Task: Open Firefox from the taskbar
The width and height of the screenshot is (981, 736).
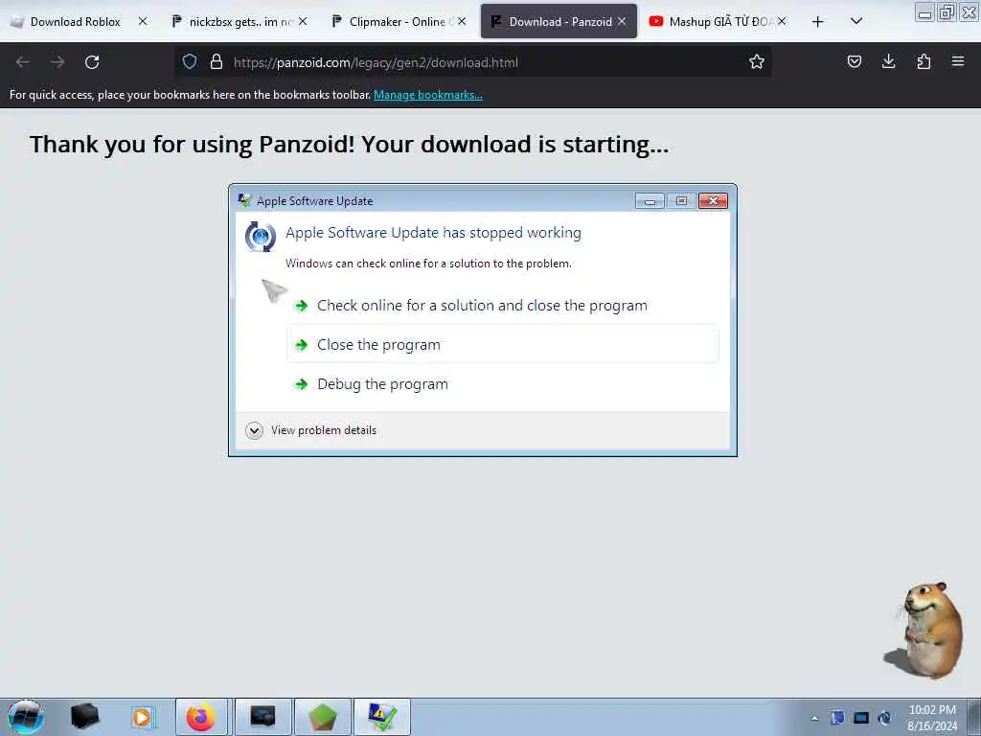Action: coord(201,717)
